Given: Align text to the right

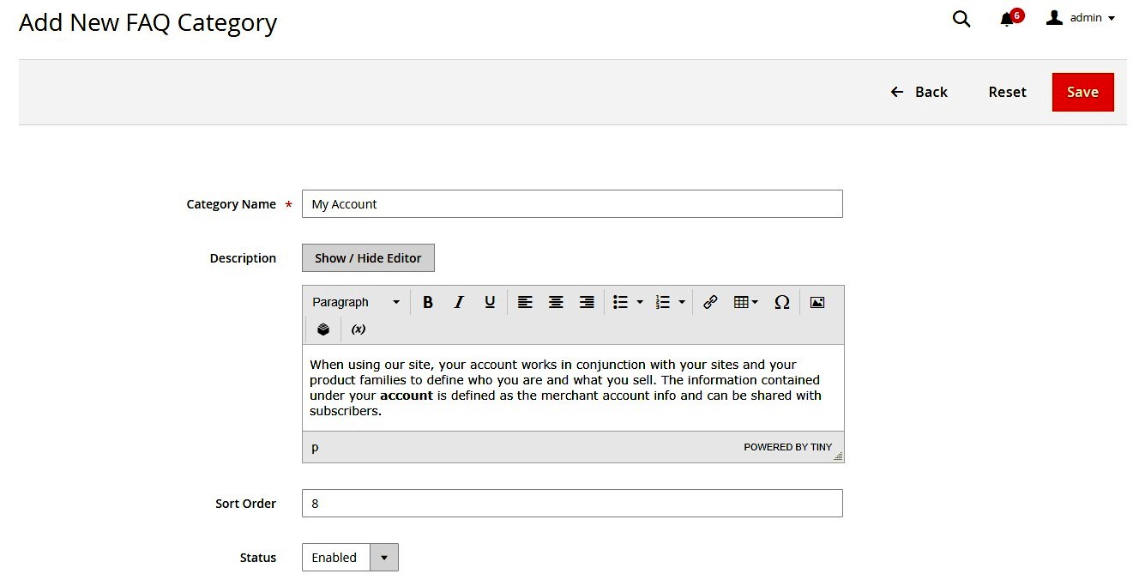Looking at the screenshot, I should (587, 302).
